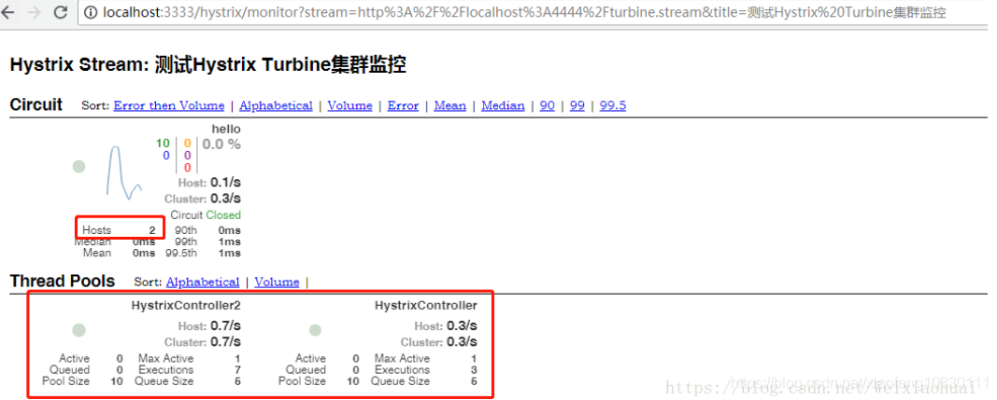The image size is (997, 400).
Task: Click the Mean latency label
Action: coord(96,253)
